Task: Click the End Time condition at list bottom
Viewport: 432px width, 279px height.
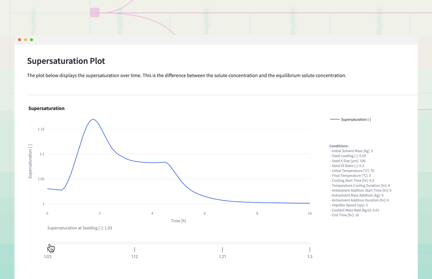Action: (344, 215)
